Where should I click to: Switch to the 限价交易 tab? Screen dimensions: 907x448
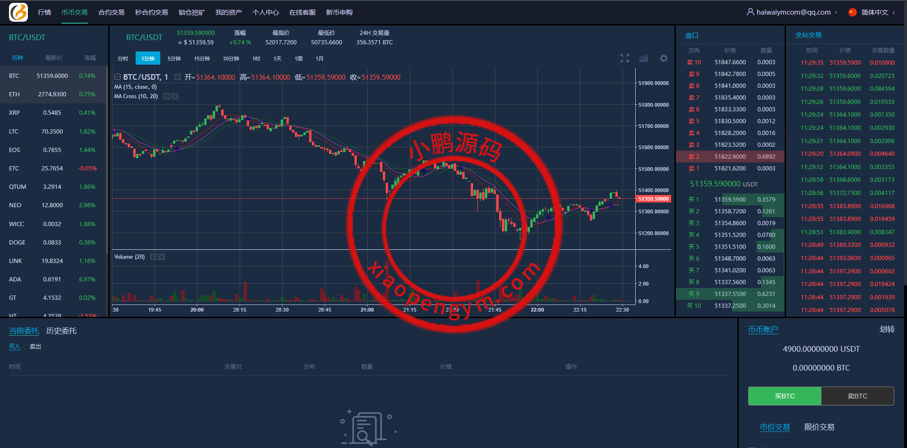(x=819, y=427)
